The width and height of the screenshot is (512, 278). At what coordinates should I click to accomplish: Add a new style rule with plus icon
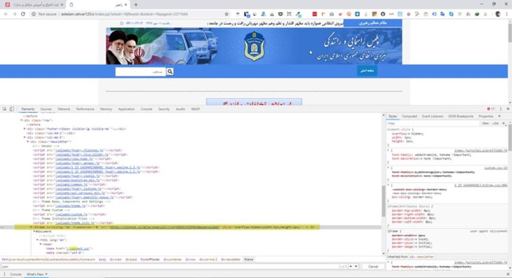tap(503, 123)
